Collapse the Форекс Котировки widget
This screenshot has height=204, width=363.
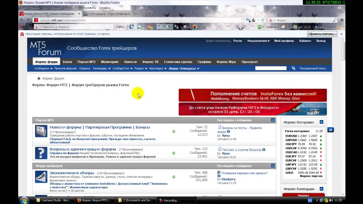tap(321, 122)
